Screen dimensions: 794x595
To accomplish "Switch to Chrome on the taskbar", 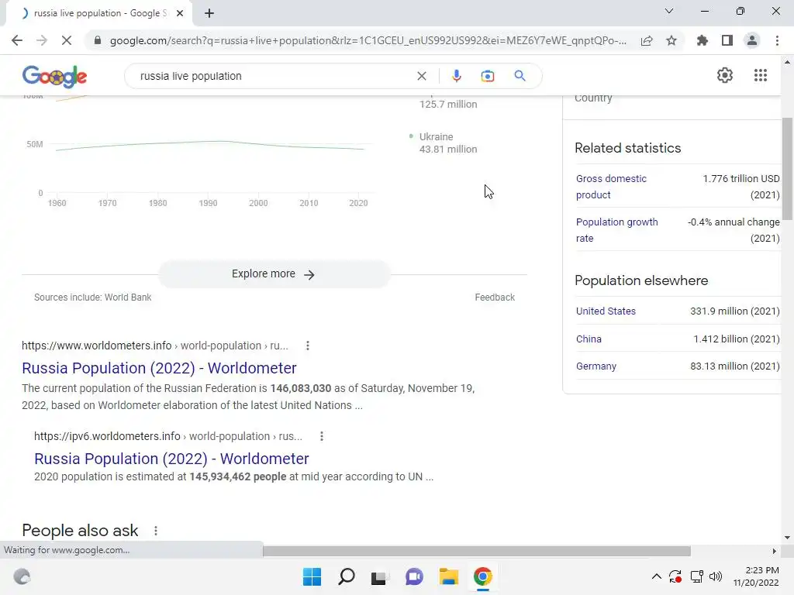I will 482,576.
